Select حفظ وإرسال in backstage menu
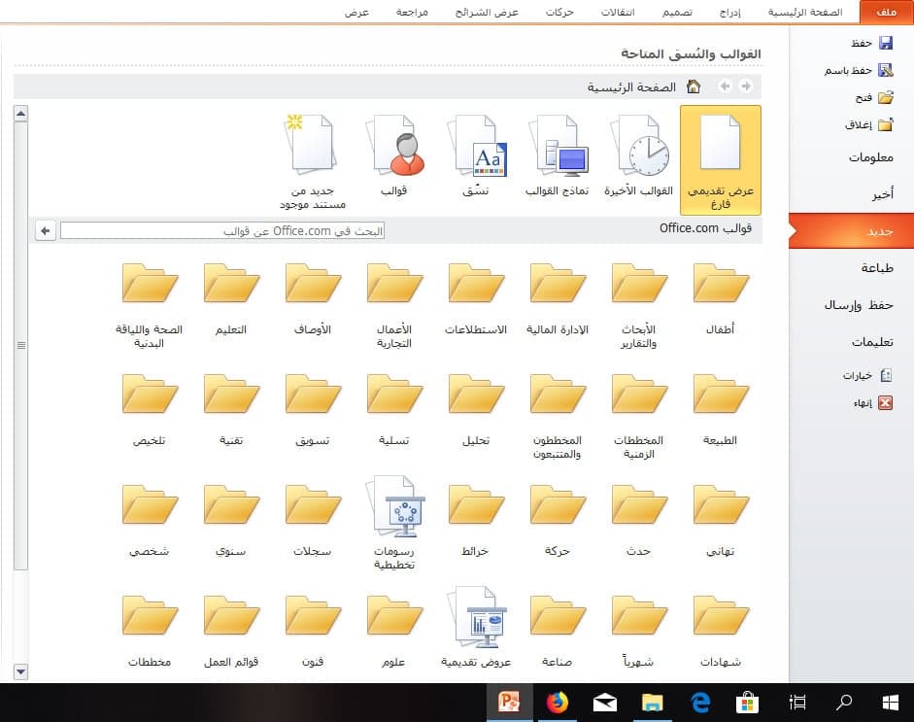 [x=859, y=305]
